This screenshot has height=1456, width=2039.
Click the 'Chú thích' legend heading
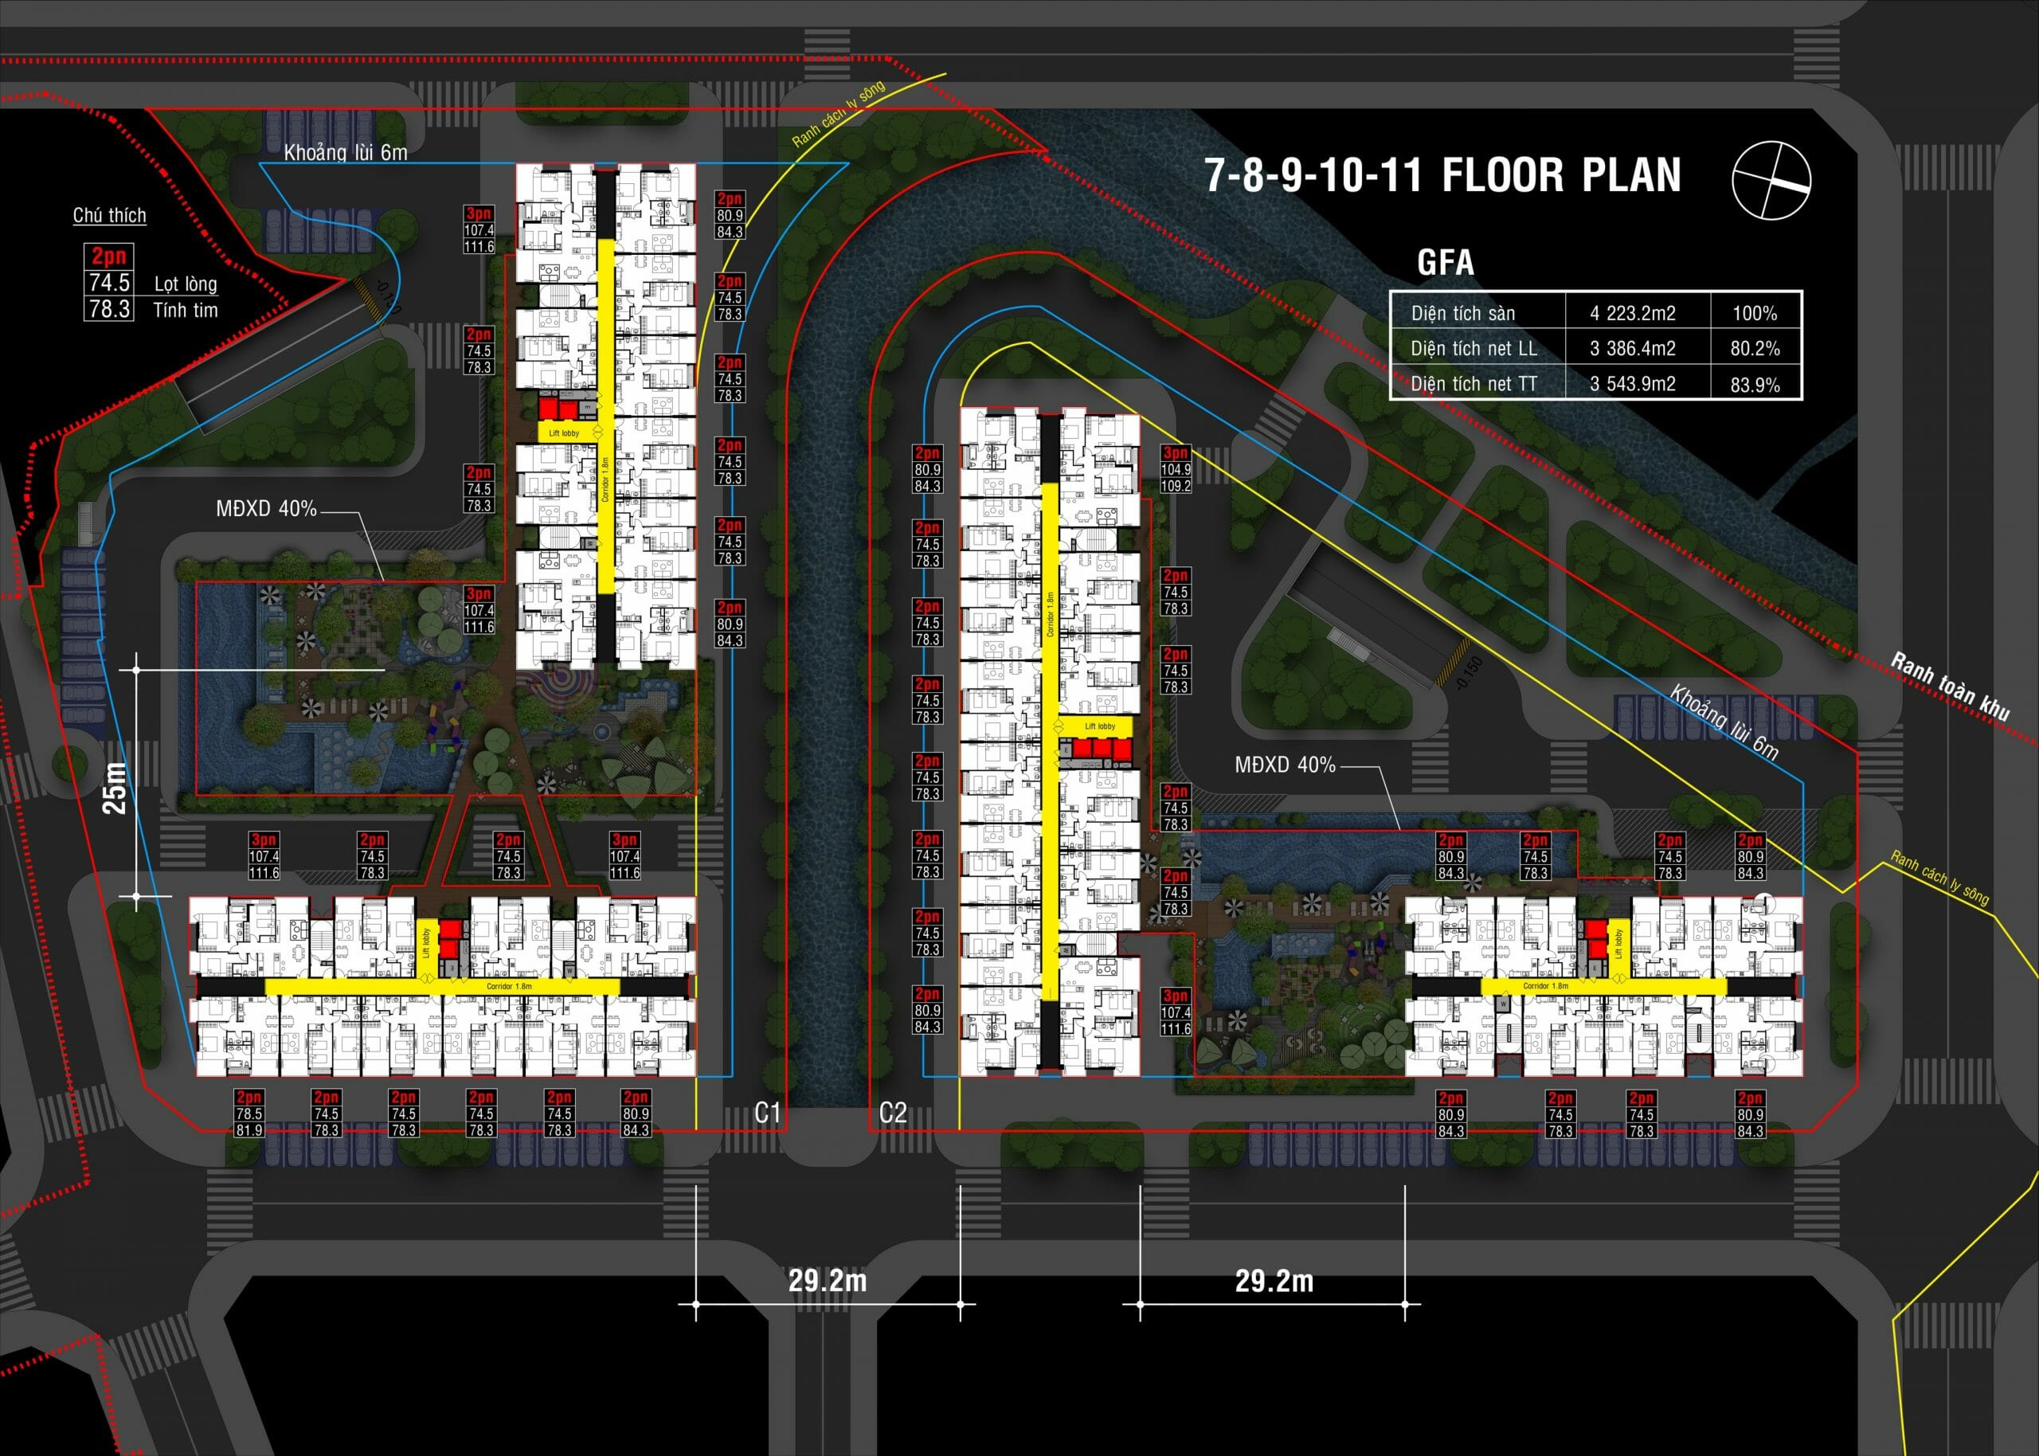[109, 215]
